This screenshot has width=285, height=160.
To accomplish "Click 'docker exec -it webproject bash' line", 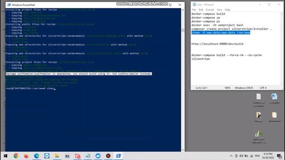I will (x=217, y=25).
